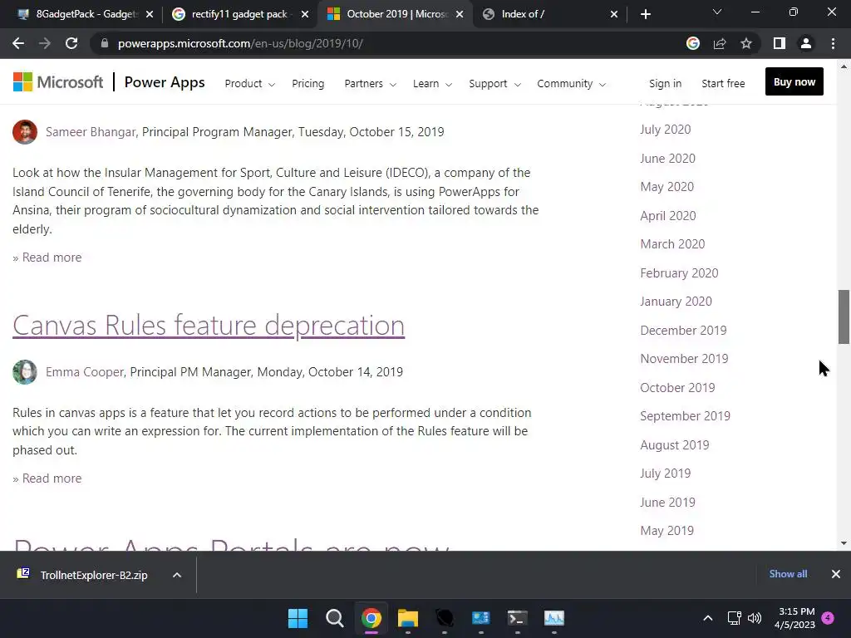The image size is (851, 638).
Task: Open the Pricing page
Action: tap(307, 84)
